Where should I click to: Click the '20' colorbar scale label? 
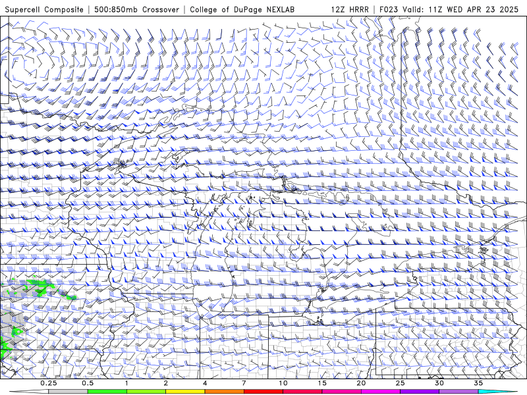point(361,383)
